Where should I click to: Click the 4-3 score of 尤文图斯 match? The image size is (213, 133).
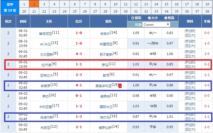click(x=79, y=54)
